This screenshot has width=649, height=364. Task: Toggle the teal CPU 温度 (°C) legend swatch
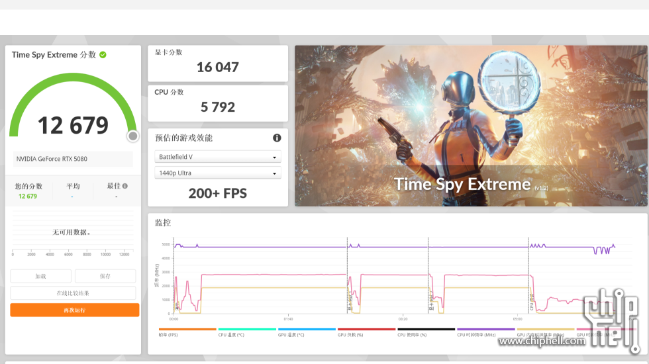247,330
